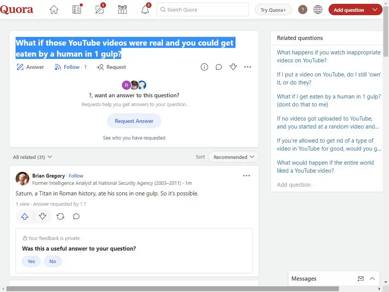Screen dimensions: 389x292
Task: Open related question 'dont do that to me'
Action: [329, 100]
